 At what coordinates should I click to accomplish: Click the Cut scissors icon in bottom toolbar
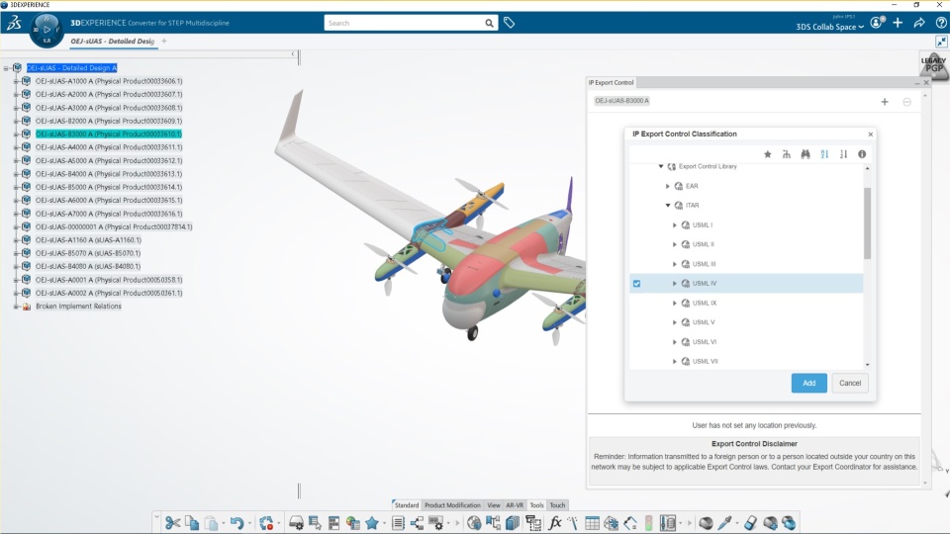pyautogui.click(x=172, y=523)
